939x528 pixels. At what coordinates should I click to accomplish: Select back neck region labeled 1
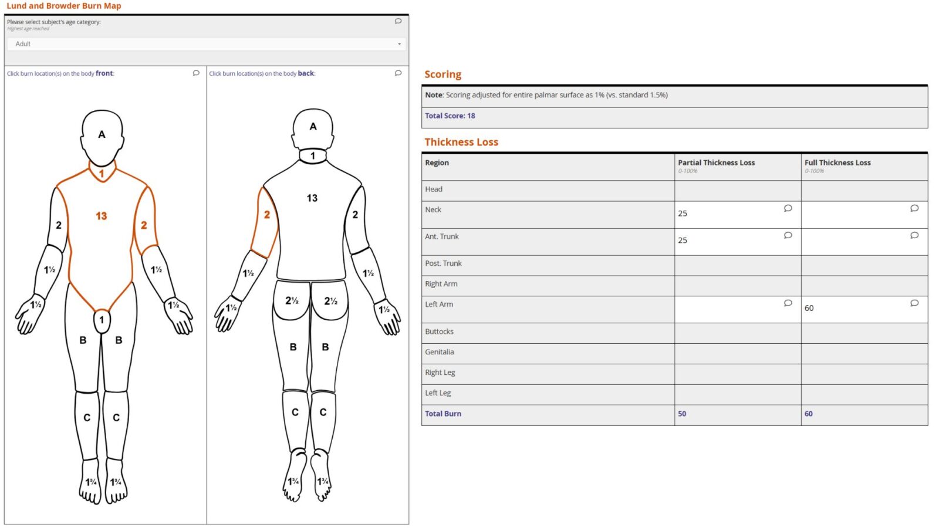coord(312,156)
